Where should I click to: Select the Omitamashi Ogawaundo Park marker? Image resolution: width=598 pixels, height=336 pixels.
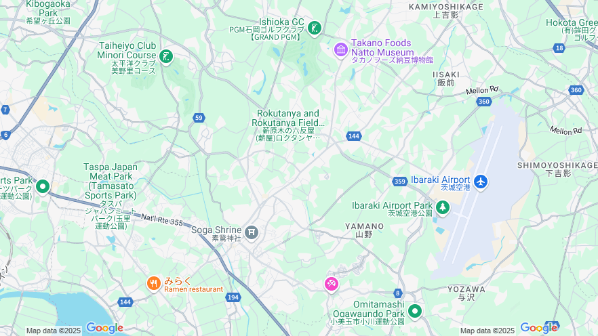[414, 311]
